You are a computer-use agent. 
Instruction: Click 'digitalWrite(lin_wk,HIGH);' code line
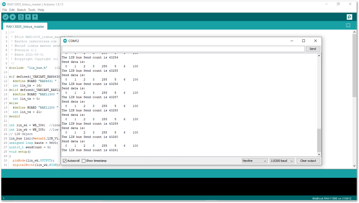(x=36, y=165)
